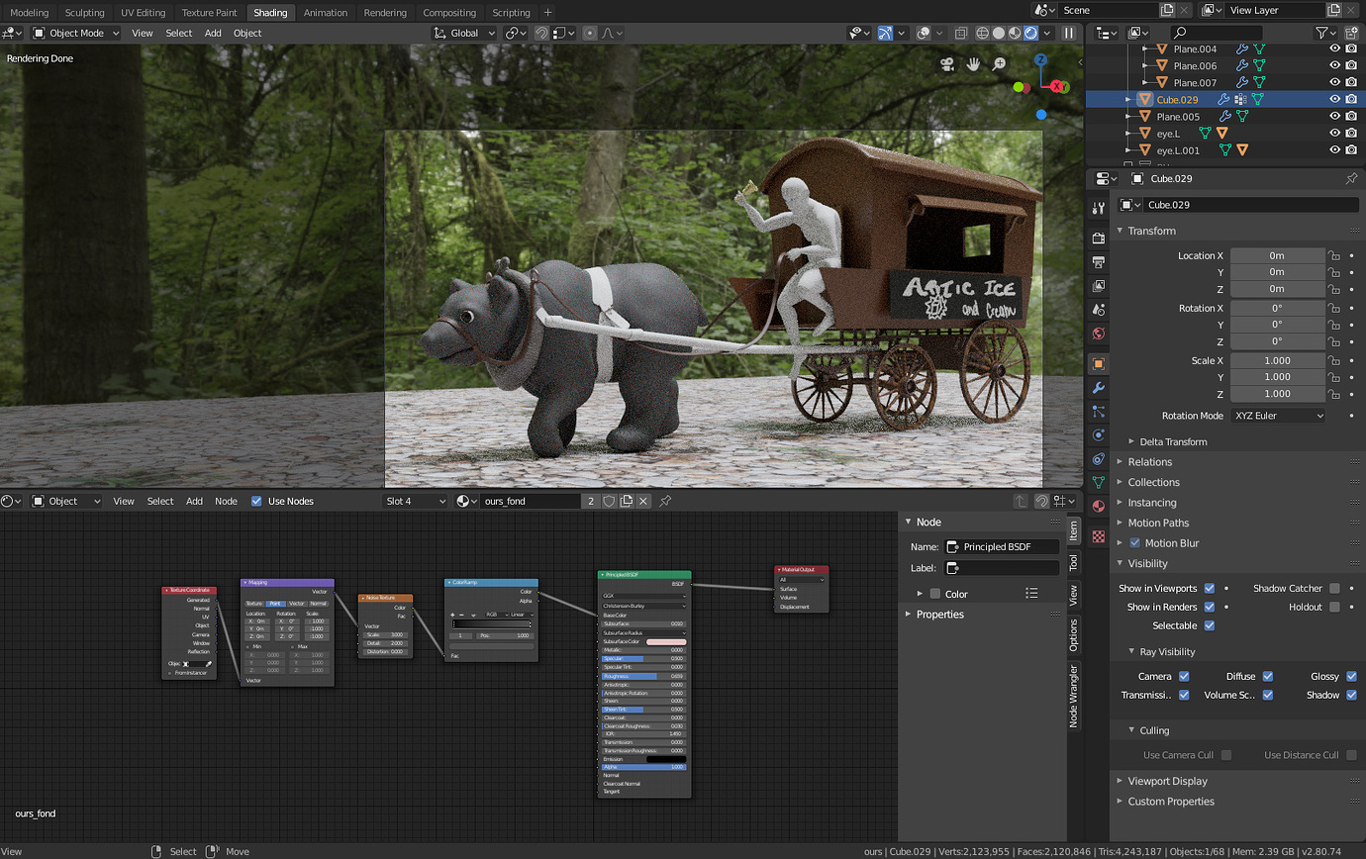Pause the viewport render preview
1366x859 pixels.
(1069, 33)
